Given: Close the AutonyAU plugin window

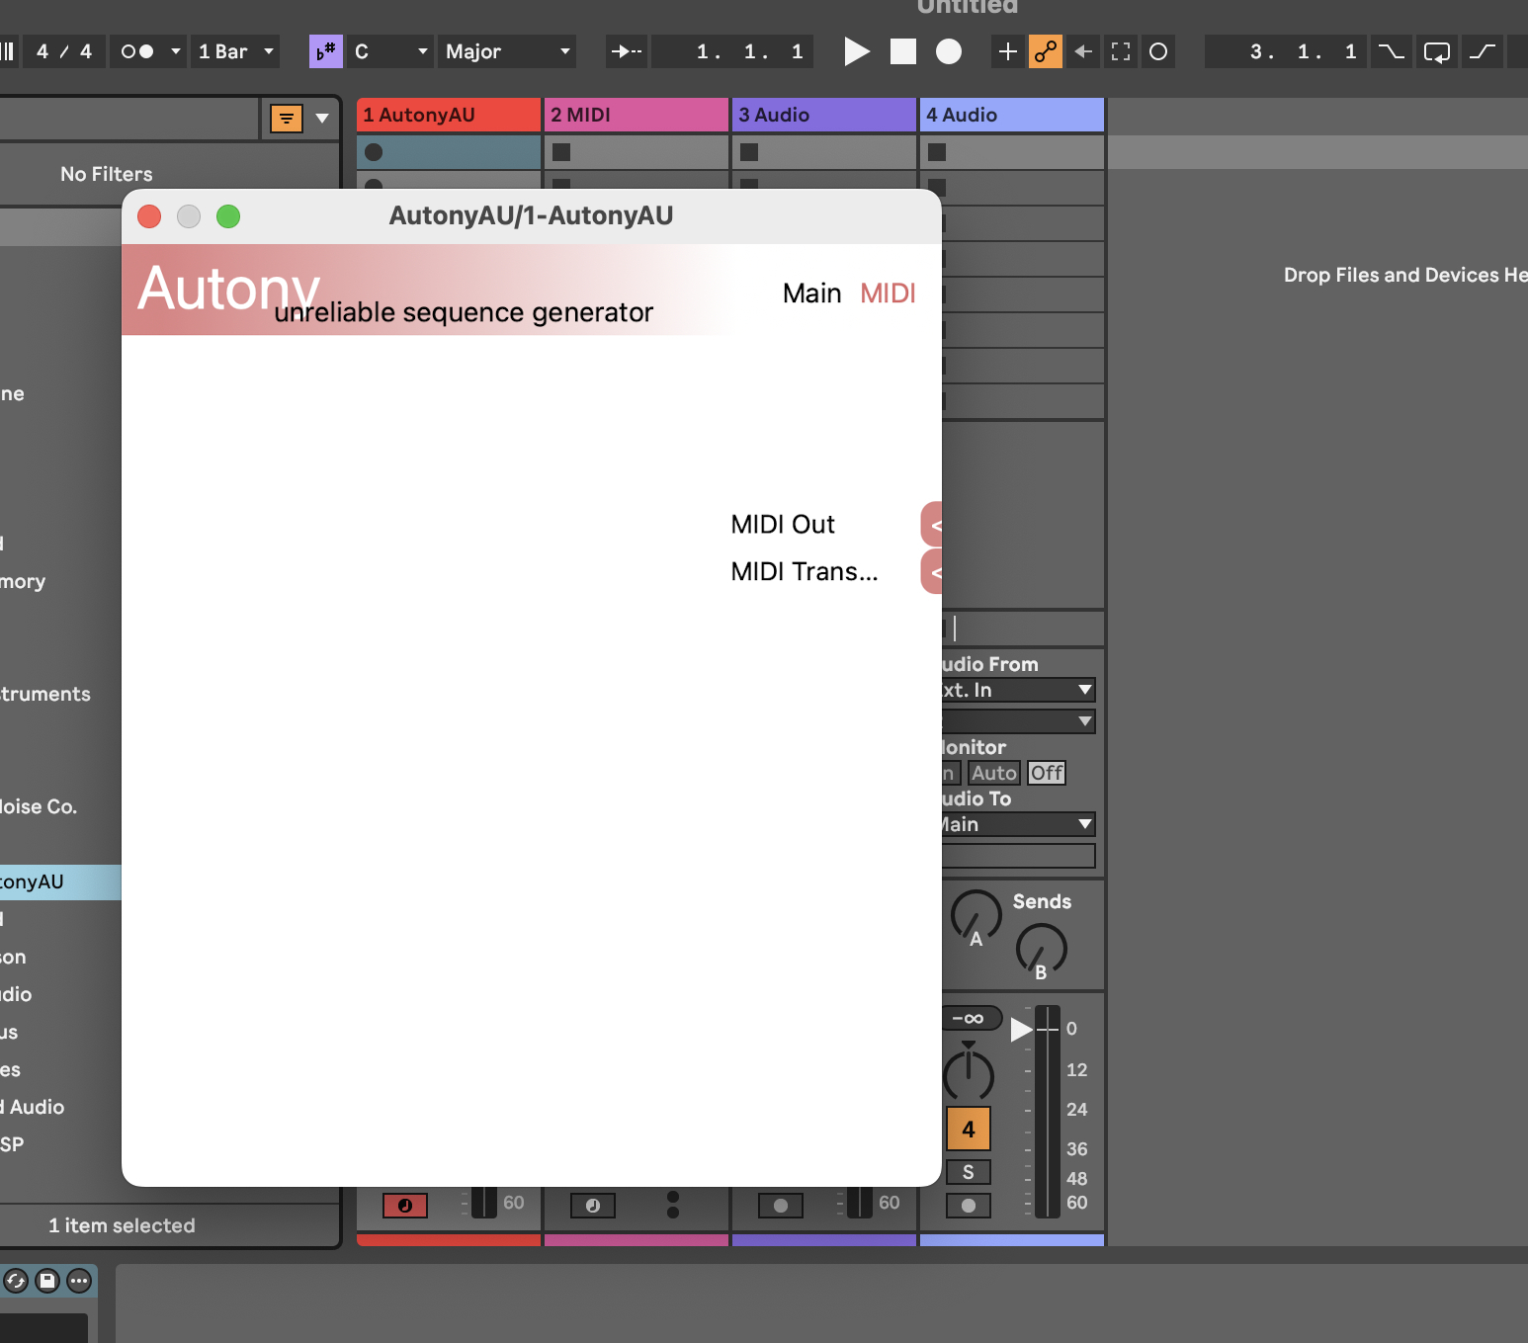Looking at the screenshot, I should point(149,216).
